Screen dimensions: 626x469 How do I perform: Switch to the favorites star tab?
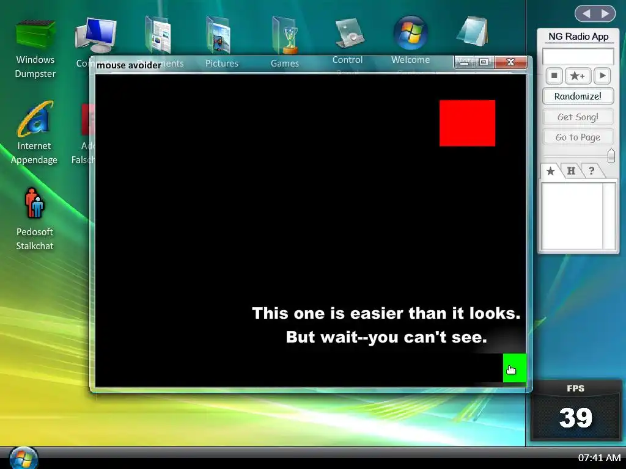point(551,171)
